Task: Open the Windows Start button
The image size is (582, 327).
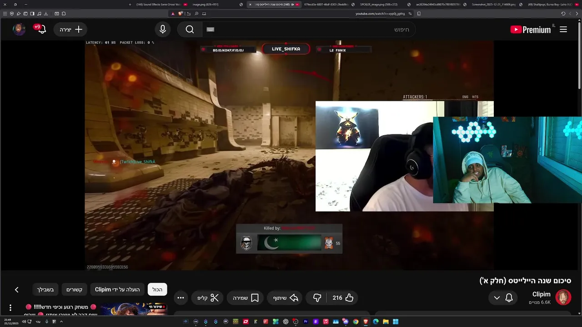Action: tap(396, 322)
